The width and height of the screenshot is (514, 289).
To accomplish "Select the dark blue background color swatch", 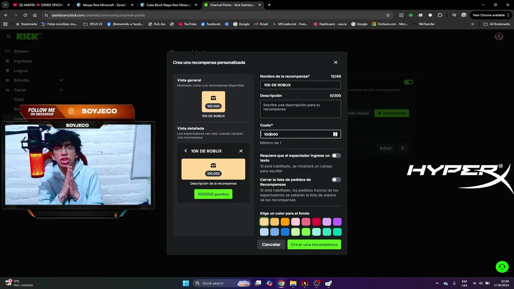I will coord(285,232).
